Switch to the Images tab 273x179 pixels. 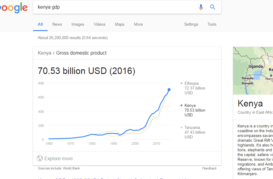point(78,24)
